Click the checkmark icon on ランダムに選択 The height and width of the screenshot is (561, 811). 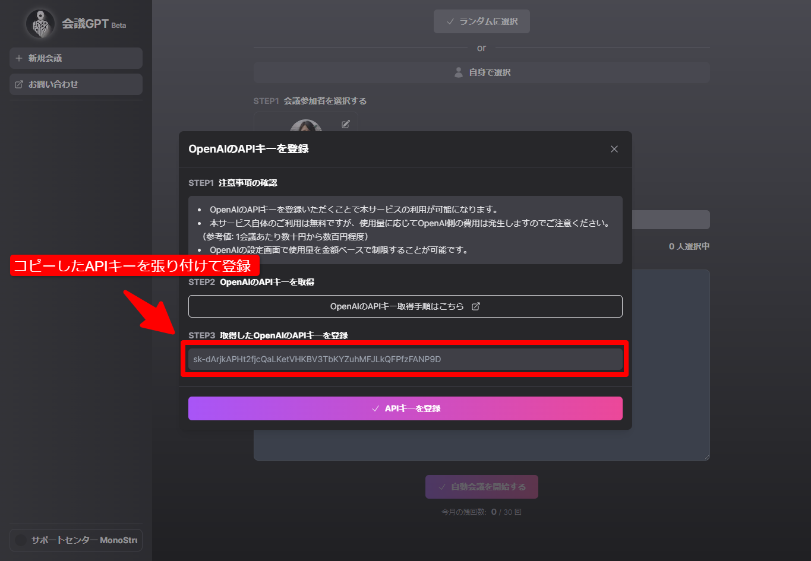pos(450,21)
